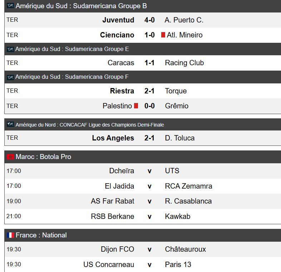281x272 pixels.
Task: Click world icon beside CONCACAF Ligue des Champions
Action: pyautogui.click(x=10, y=125)
